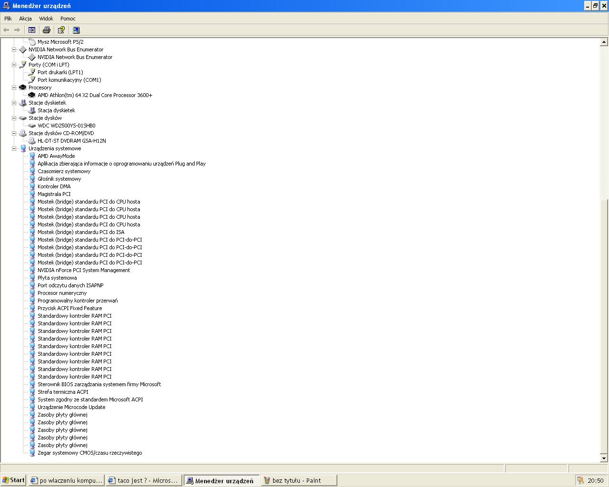The width and height of the screenshot is (609, 487).
Task: Open the Widok menu
Action: (46, 19)
